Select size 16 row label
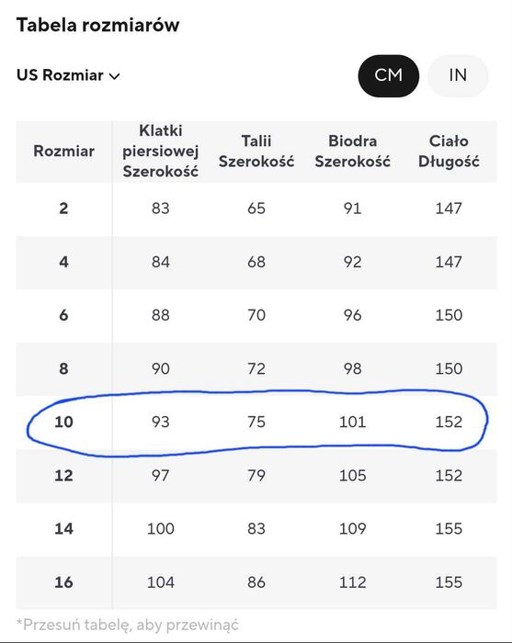This screenshot has width=512, height=643. pos(63,581)
